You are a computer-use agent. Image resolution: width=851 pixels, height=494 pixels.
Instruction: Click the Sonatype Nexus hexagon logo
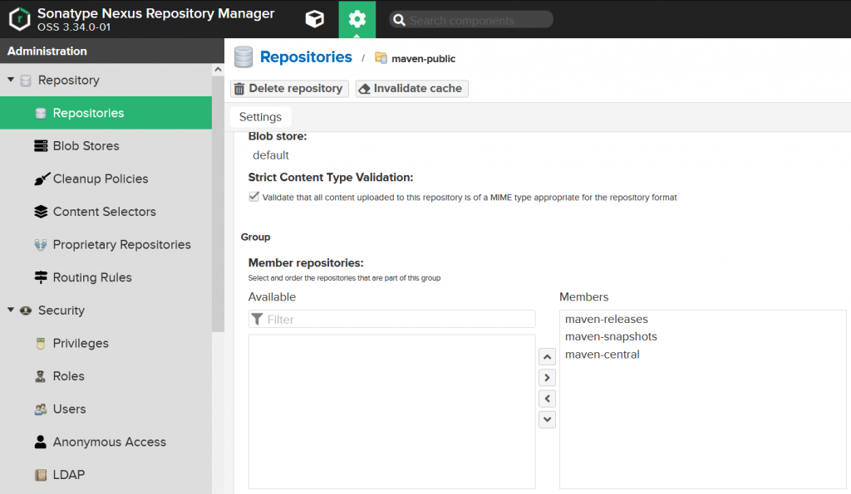coord(20,19)
